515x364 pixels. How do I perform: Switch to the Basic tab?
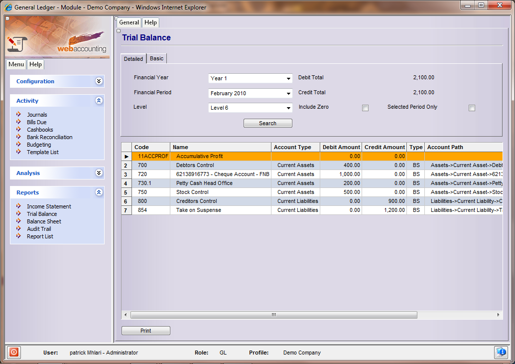pyautogui.click(x=156, y=58)
